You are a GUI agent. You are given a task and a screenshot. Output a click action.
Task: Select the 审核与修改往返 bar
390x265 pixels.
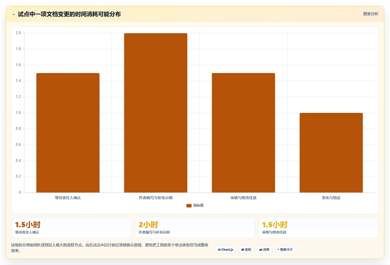click(243, 133)
